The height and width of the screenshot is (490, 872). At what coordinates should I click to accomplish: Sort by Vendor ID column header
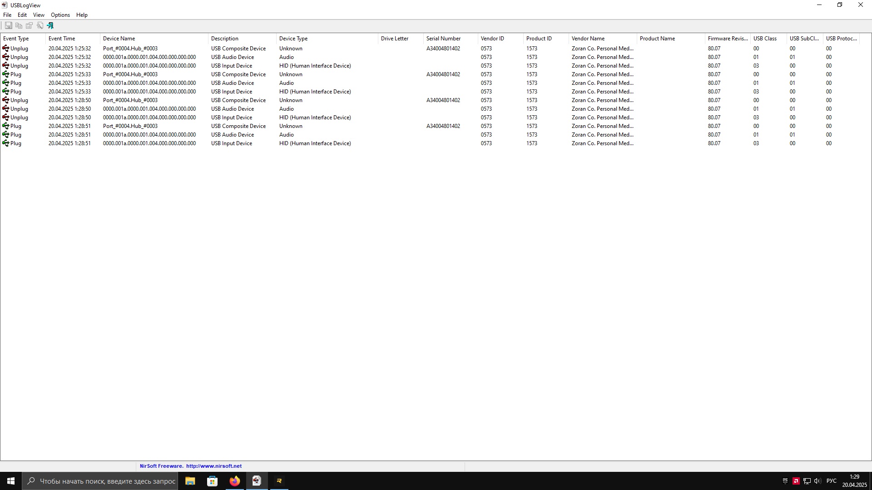click(x=492, y=39)
